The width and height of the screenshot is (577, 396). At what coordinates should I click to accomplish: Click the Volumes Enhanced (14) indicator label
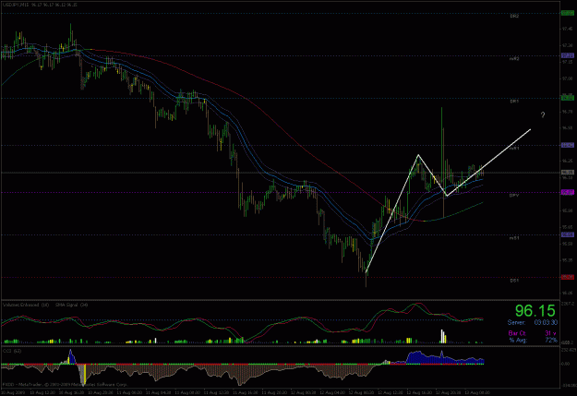pyautogui.click(x=26, y=306)
